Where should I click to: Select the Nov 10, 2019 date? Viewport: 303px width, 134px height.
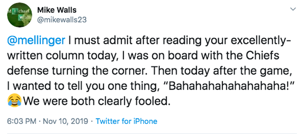click(65, 121)
